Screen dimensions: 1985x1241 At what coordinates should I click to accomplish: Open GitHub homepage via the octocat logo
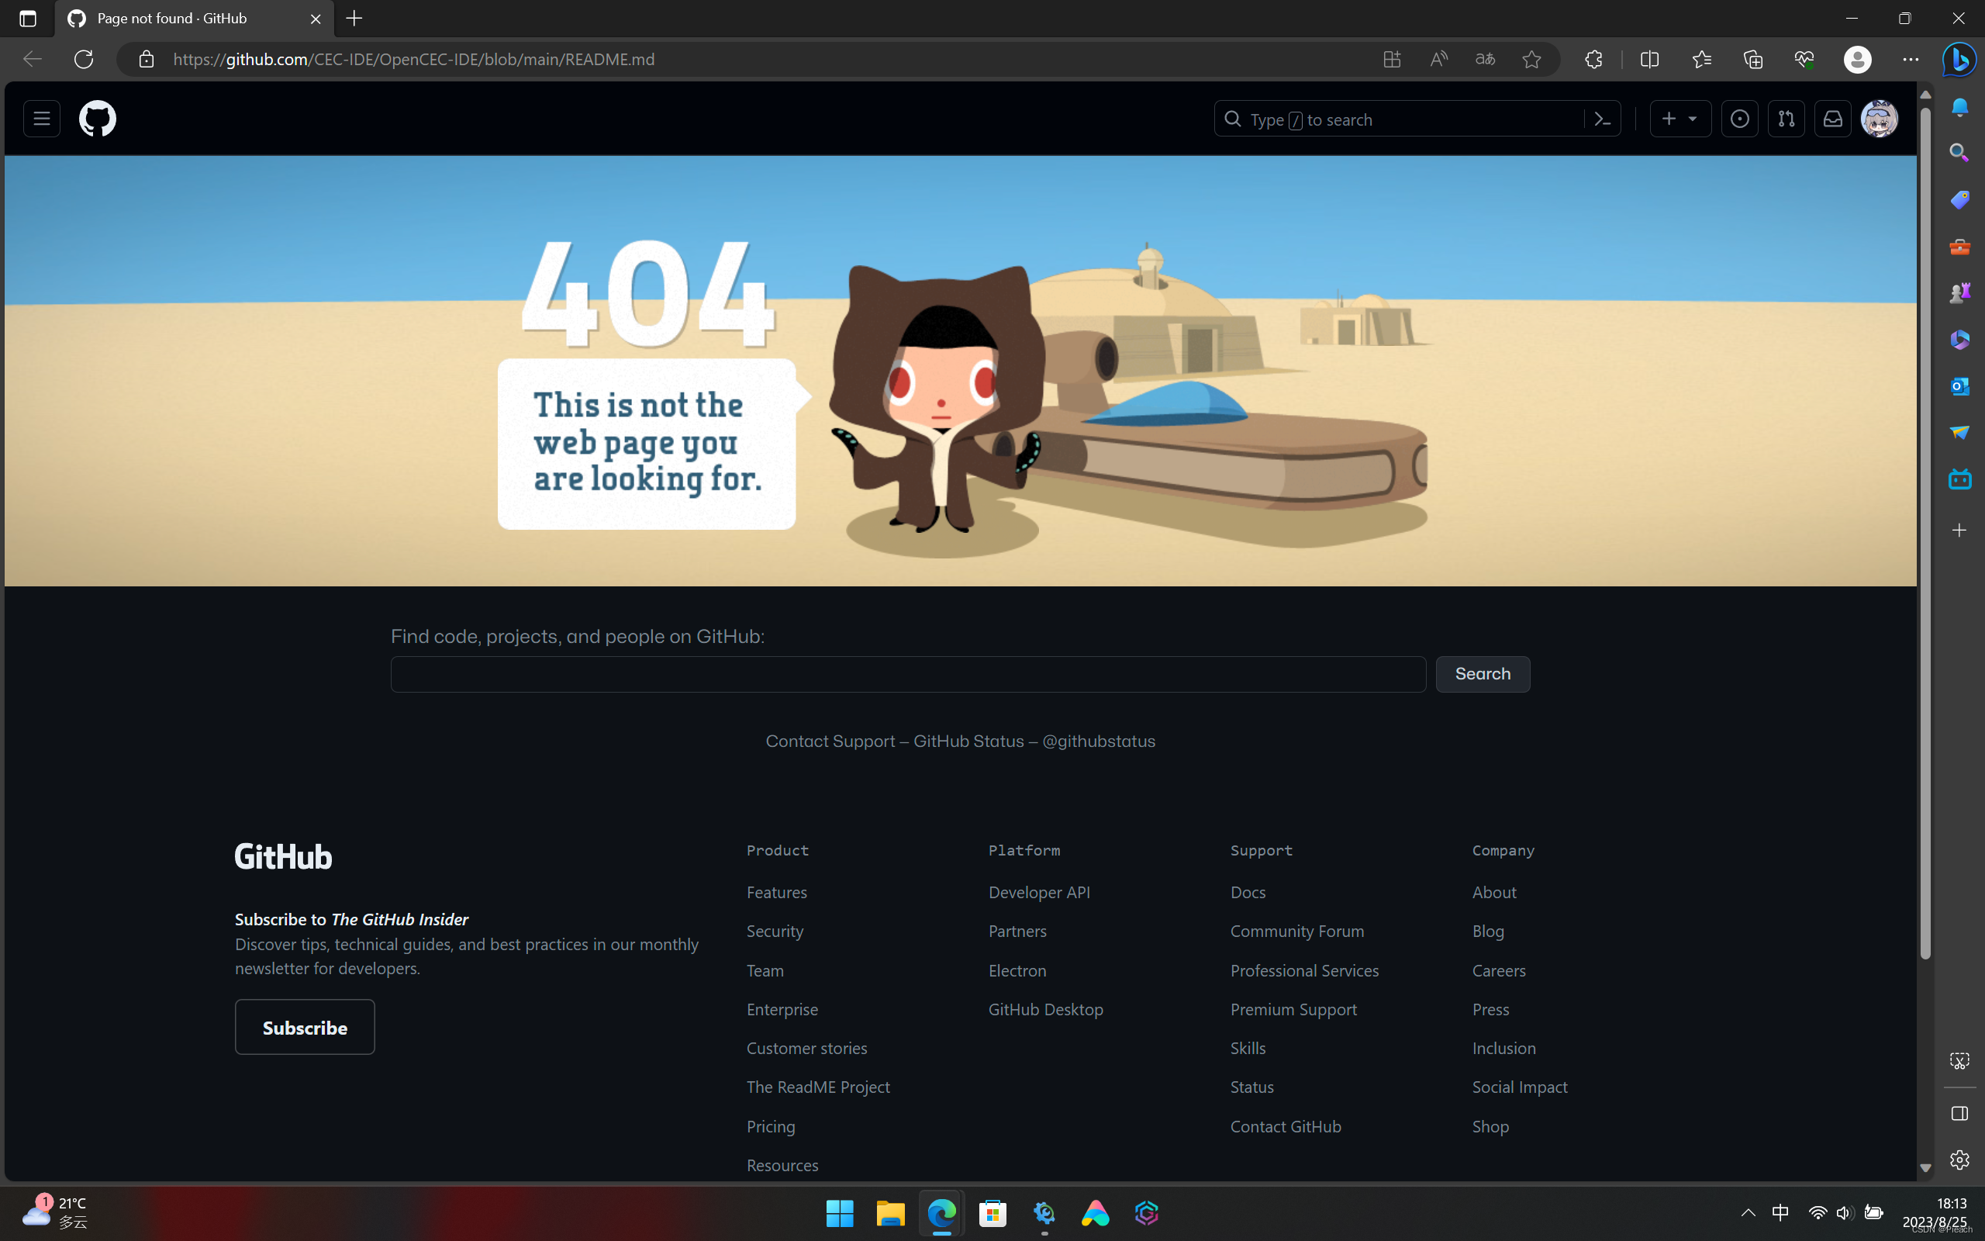click(x=97, y=118)
